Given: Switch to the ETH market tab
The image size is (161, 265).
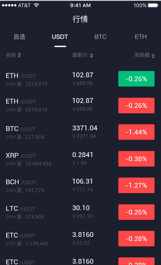Looking at the screenshot, I should 141,37.
